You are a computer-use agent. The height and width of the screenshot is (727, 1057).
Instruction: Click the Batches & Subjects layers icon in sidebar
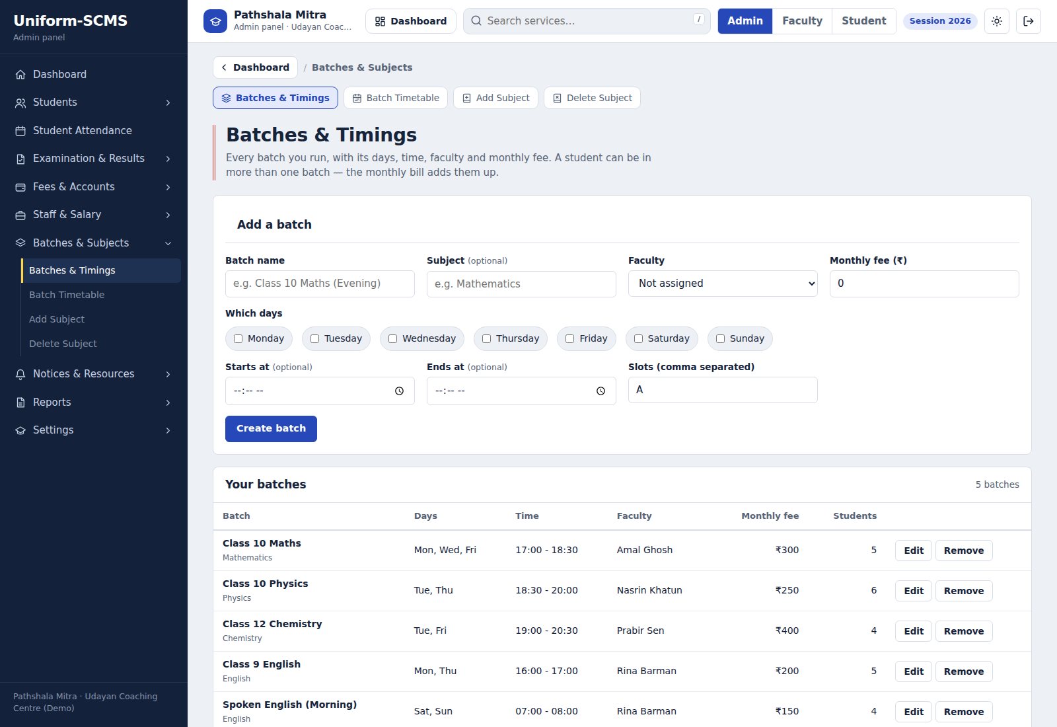pyautogui.click(x=20, y=243)
